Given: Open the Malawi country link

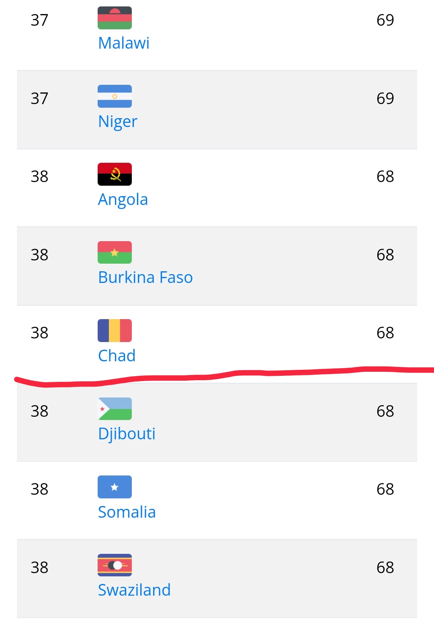Looking at the screenshot, I should coord(124,43).
